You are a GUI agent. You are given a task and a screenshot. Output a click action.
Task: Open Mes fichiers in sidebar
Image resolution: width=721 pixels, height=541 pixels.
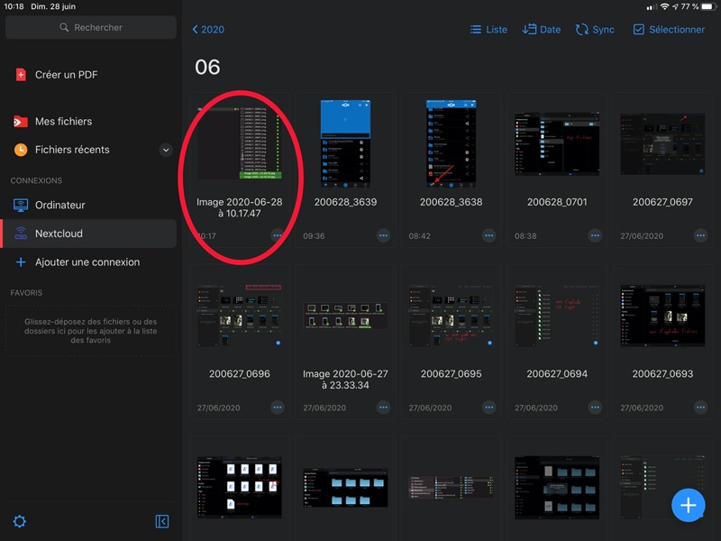[63, 122]
